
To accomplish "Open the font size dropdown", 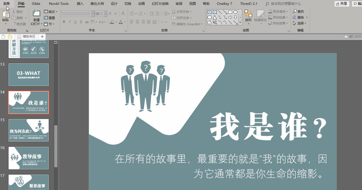I will click(x=105, y=14).
